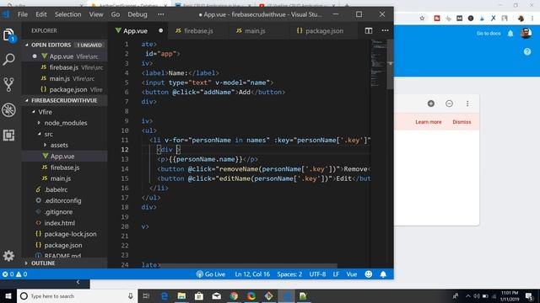Open the Firebase account avatar
This screenshot has height=303, width=540.
(x=526, y=34)
